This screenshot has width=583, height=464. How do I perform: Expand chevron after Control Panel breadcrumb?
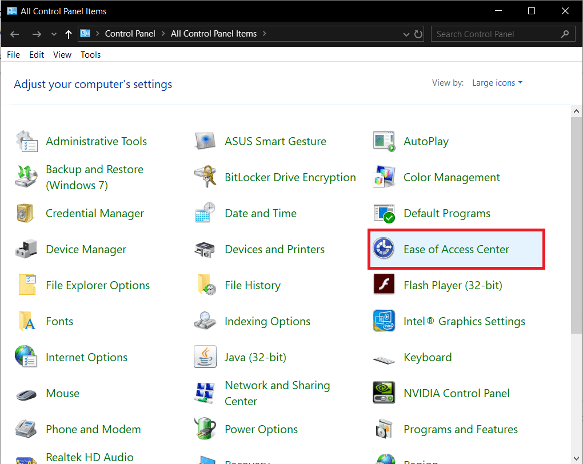click(163, 34)
